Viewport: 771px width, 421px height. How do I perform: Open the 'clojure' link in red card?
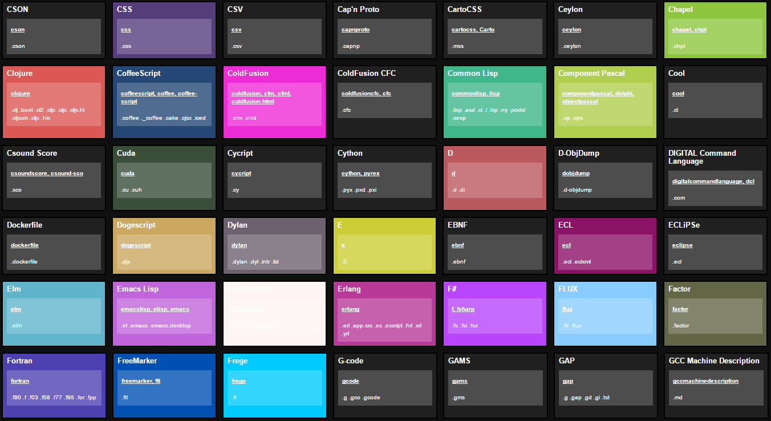pos(21,94)
